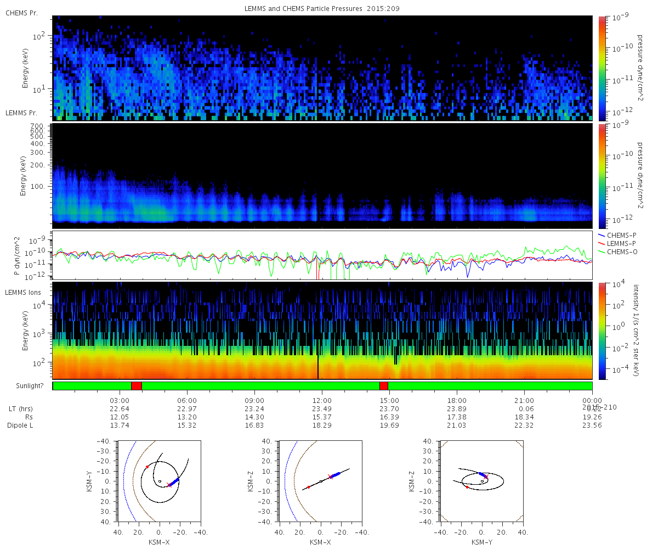Select the "CHEMS Pr." panel label

point(21,13)
